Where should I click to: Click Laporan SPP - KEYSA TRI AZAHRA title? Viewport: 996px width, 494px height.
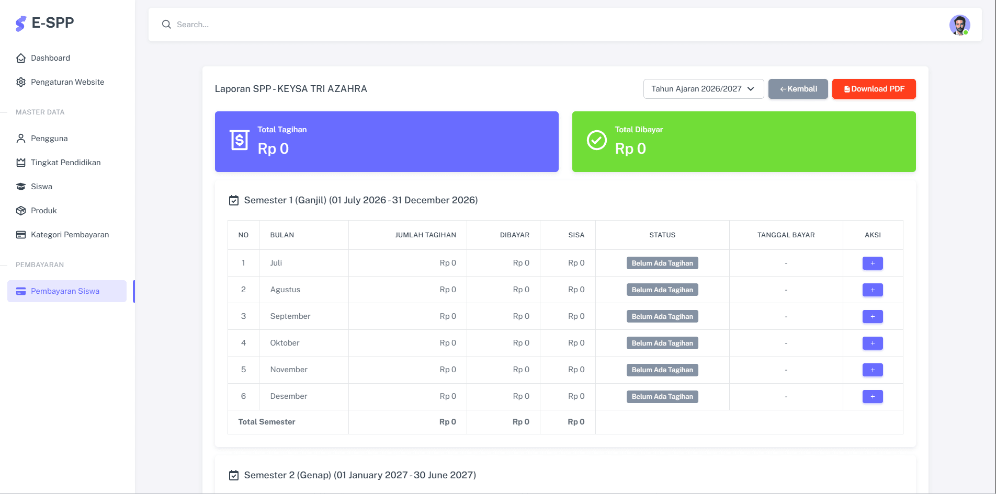point(291,89)
